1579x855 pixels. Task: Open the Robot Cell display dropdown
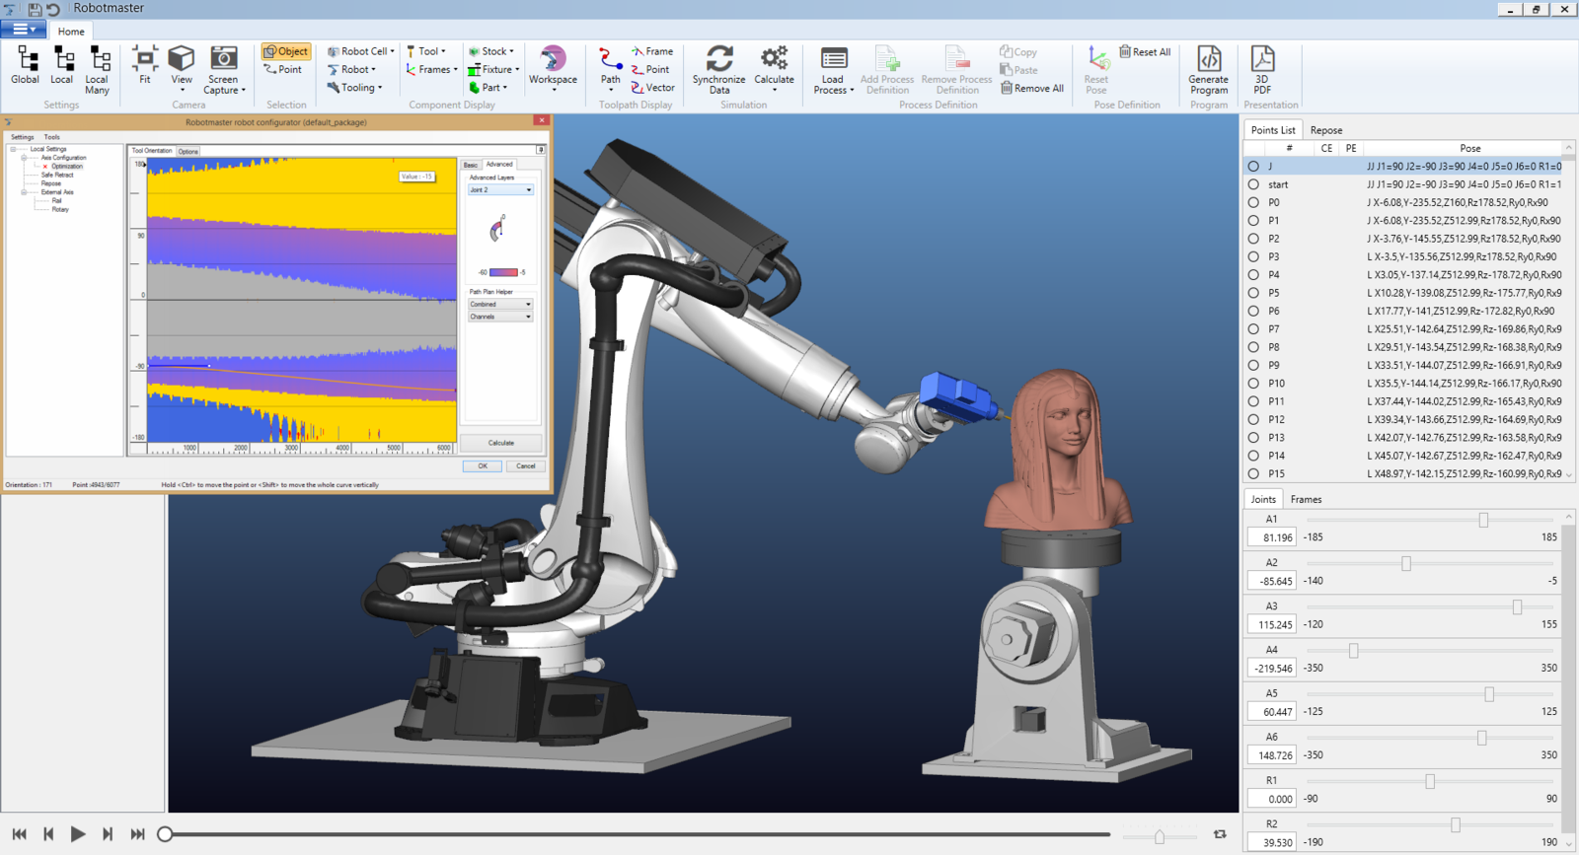(361, 51)
